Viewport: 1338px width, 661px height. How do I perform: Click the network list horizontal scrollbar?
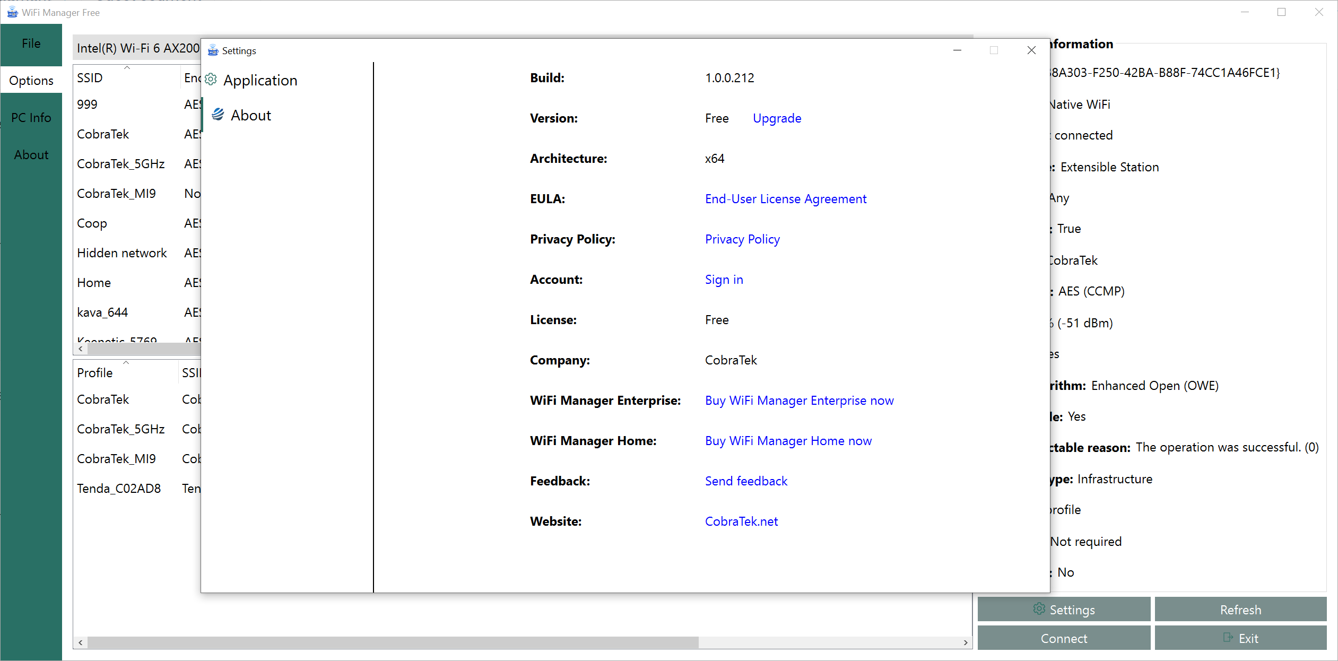[144, 349]
